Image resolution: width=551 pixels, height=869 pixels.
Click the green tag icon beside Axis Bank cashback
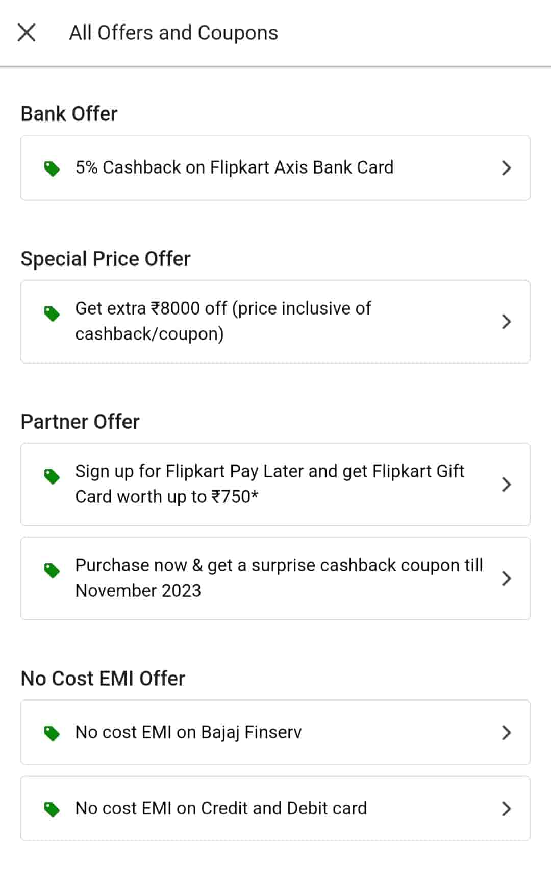coord(52,168)
